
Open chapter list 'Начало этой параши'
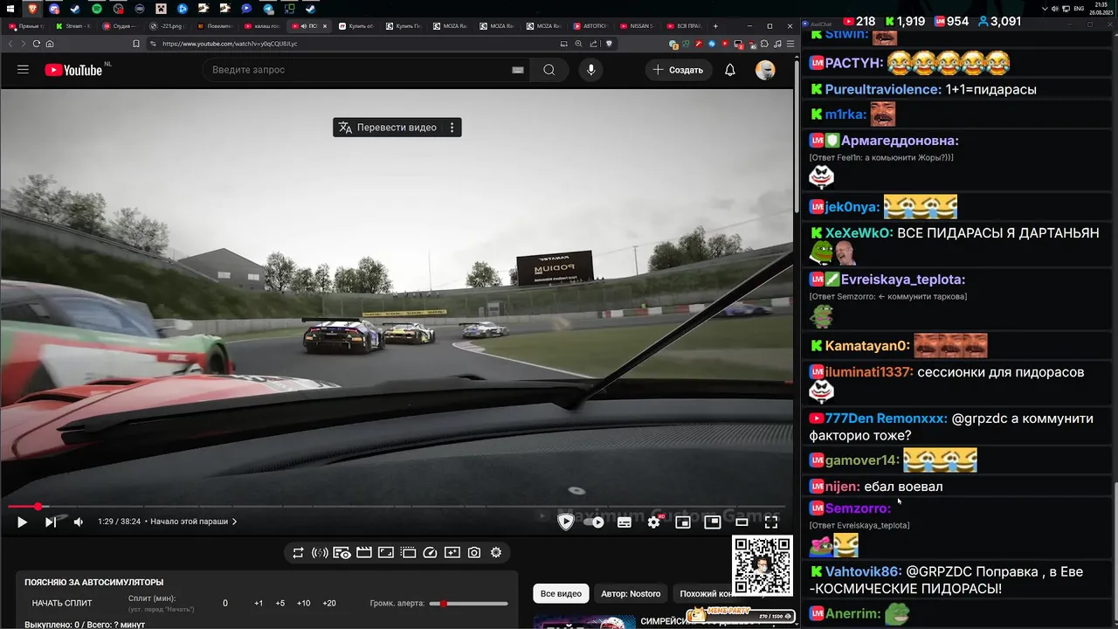(x=193, y=522)
